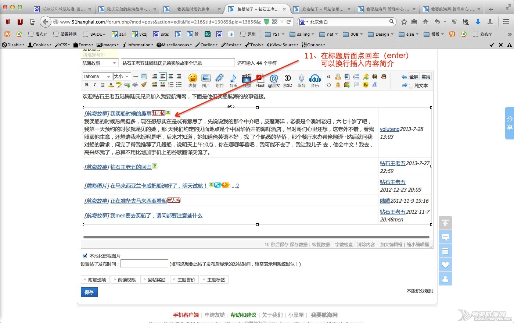The height and width of the screenshot is (323, 514).
Task: Open the 大小 font size dropdown
Action: (x=122, y=77)
